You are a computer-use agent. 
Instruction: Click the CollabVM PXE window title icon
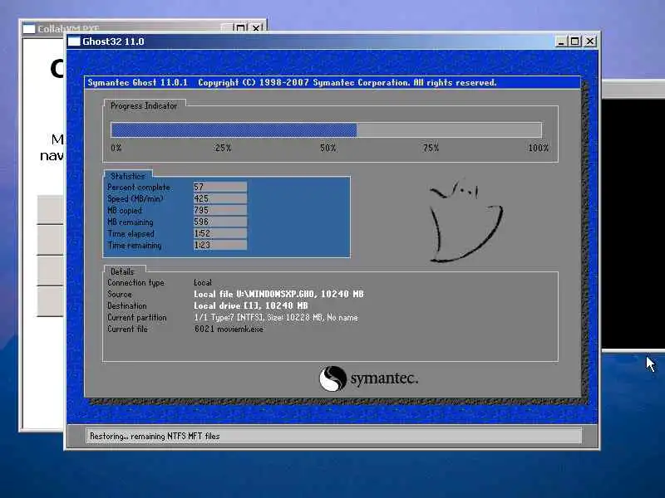(29, 28)
